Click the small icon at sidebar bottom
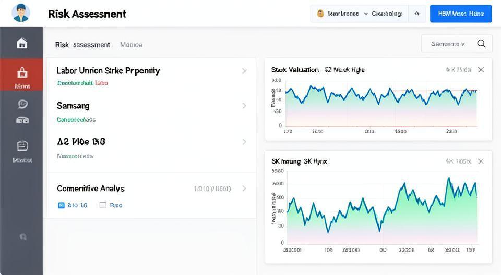 [x=22, y=236]
